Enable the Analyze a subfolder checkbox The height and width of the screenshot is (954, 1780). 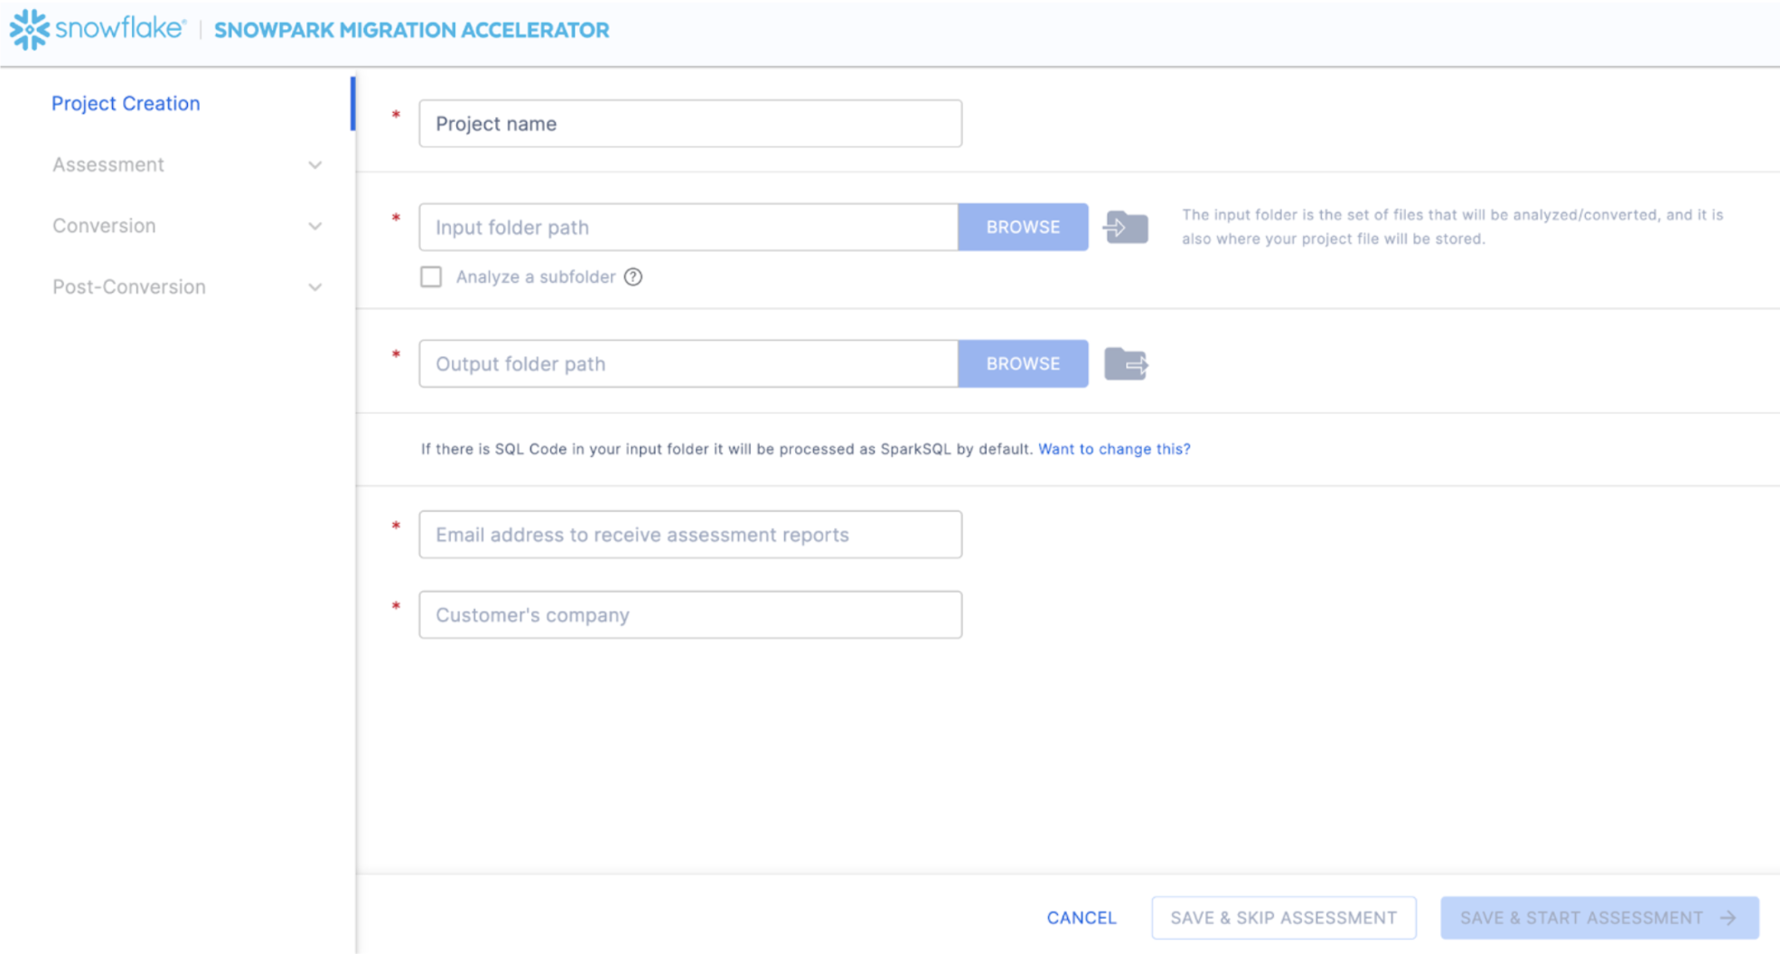[431, 277]
